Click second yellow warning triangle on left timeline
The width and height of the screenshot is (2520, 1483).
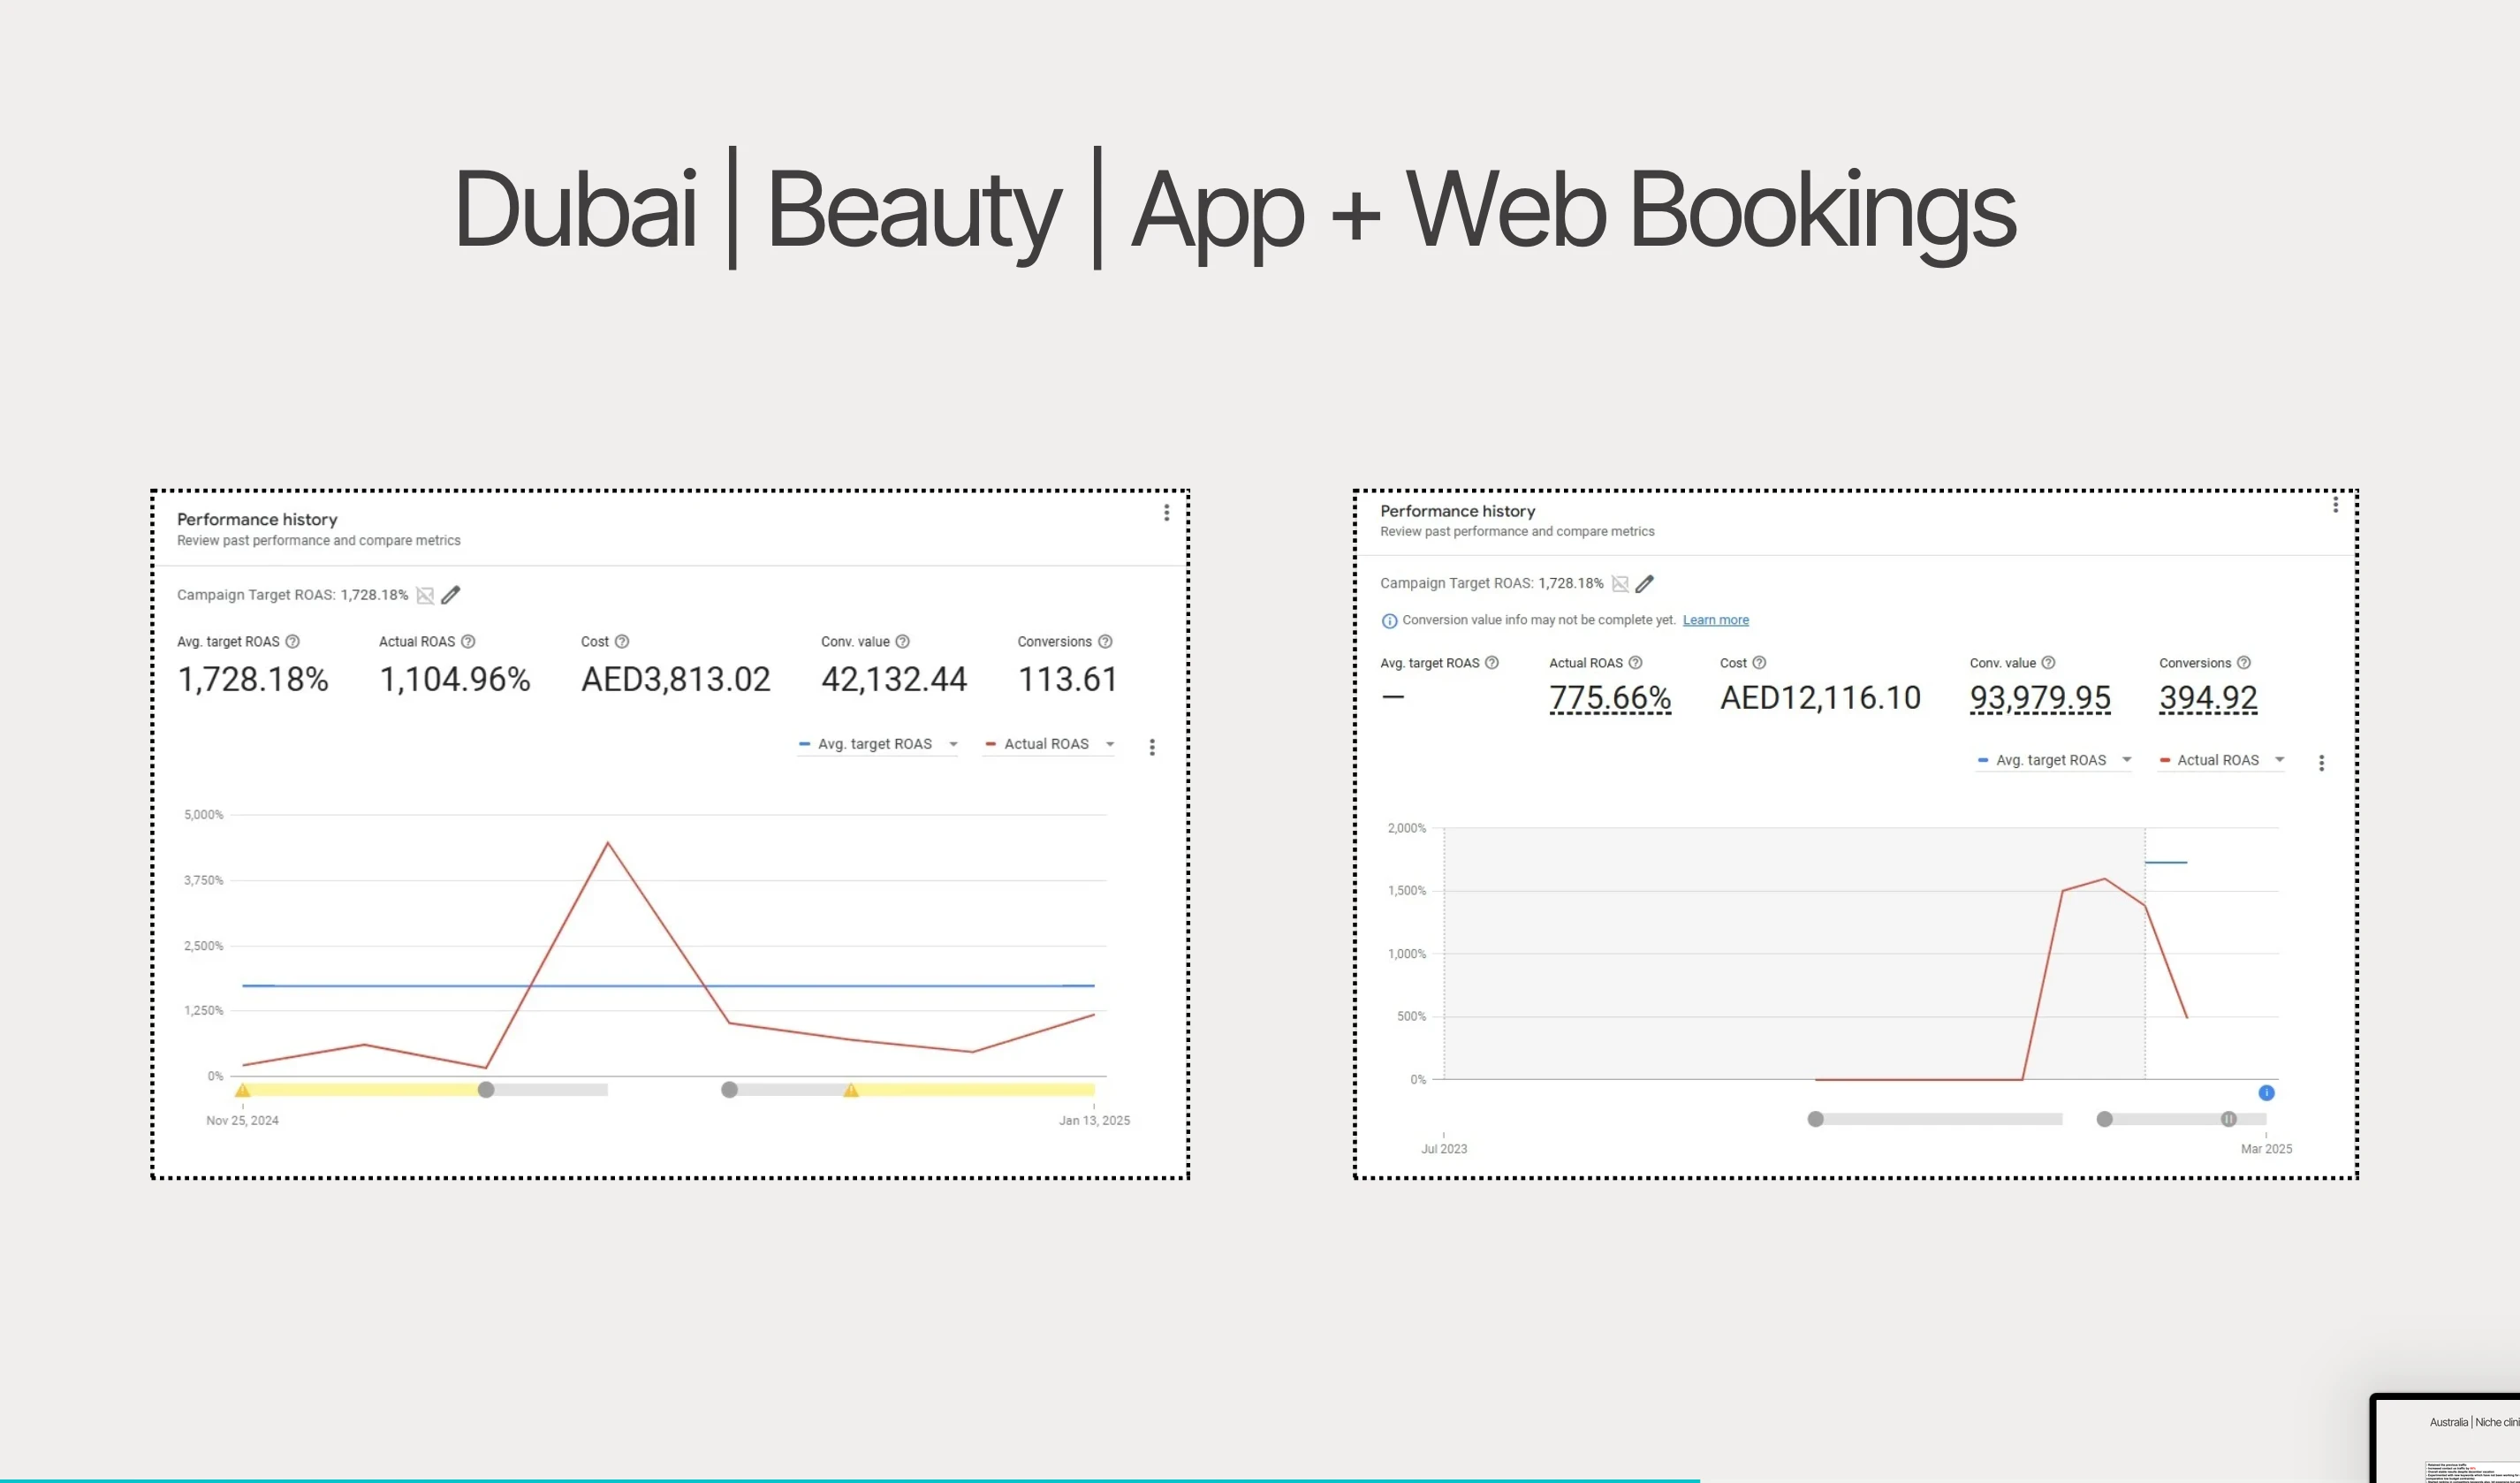[x=851, y=1090]
